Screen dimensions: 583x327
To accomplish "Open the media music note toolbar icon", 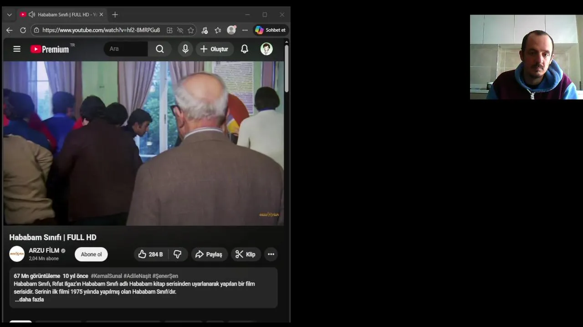I will tap(205, 30).
